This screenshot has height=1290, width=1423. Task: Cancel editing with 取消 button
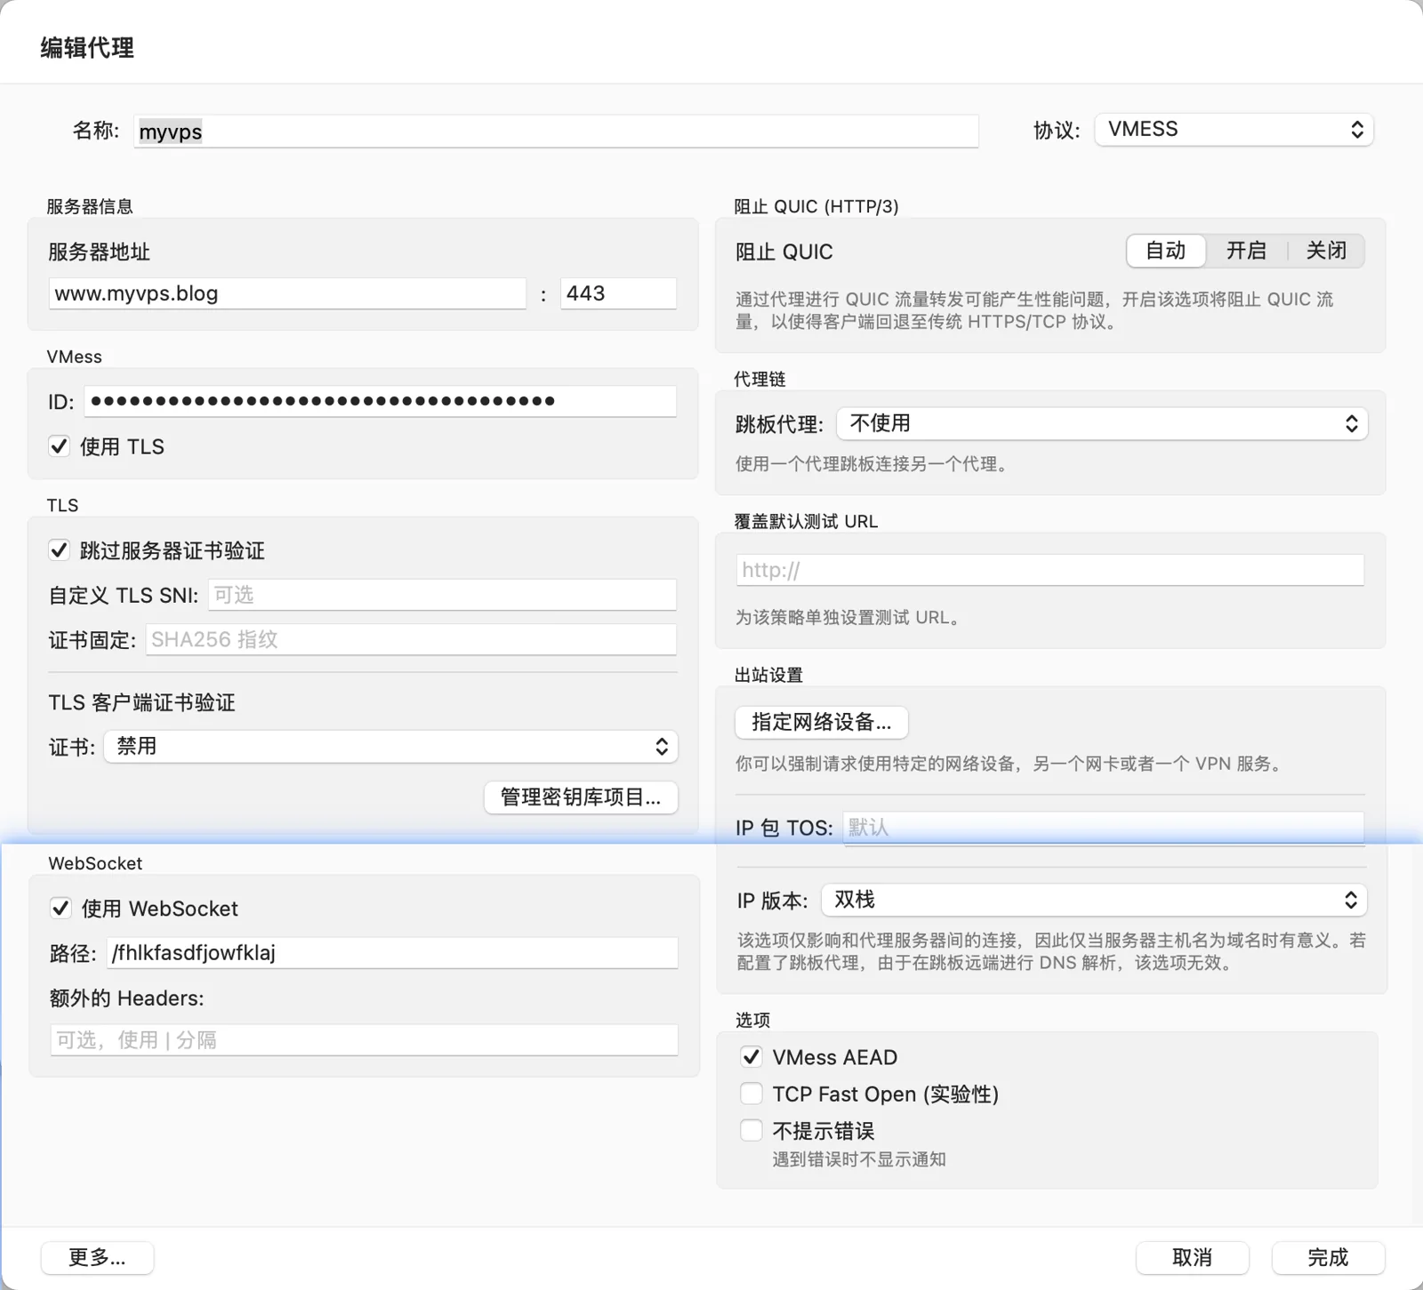point(1192,1257)
